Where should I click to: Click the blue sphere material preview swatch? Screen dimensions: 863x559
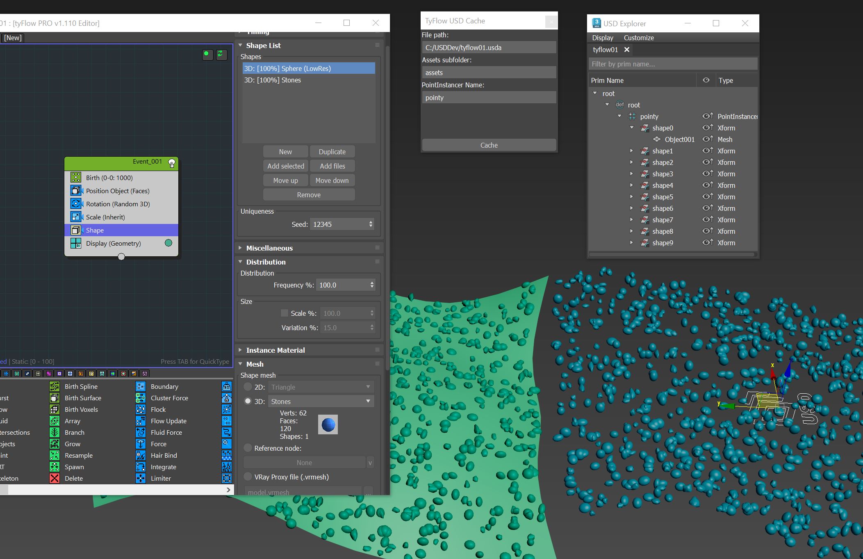point(328,424)
